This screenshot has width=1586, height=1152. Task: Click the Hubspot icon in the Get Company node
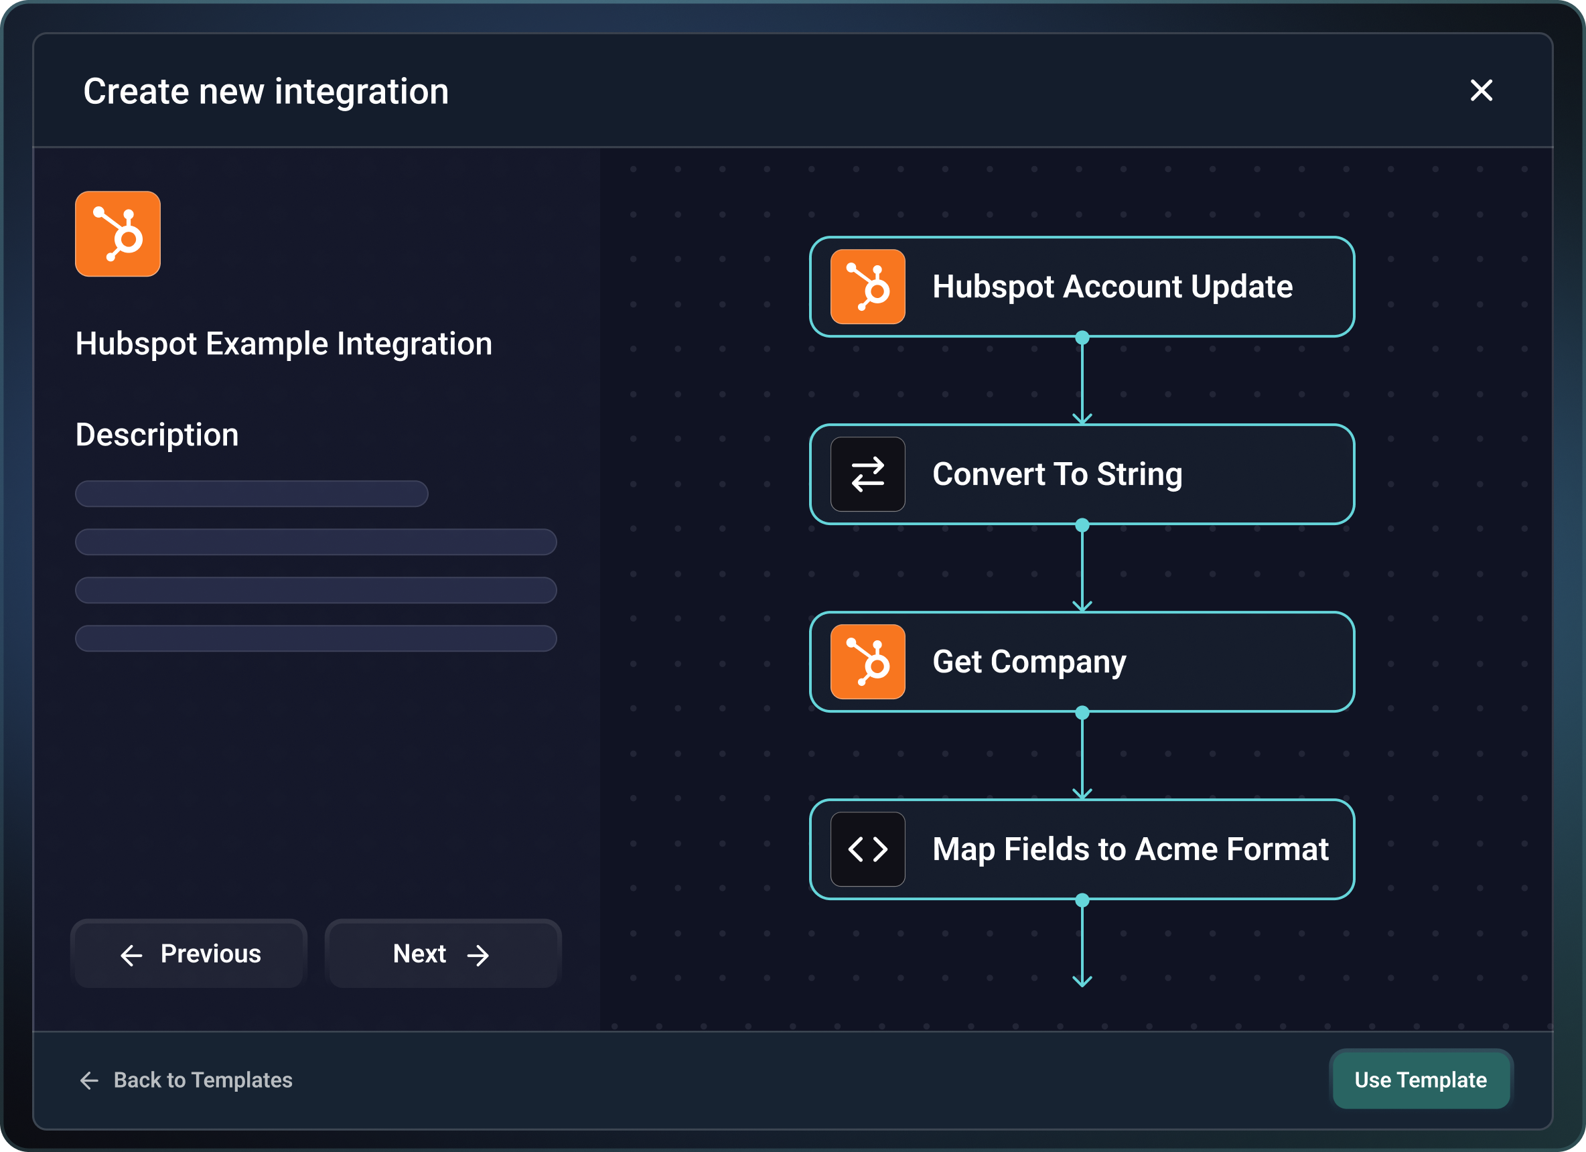pyautogui.click(x=868, y=662)
